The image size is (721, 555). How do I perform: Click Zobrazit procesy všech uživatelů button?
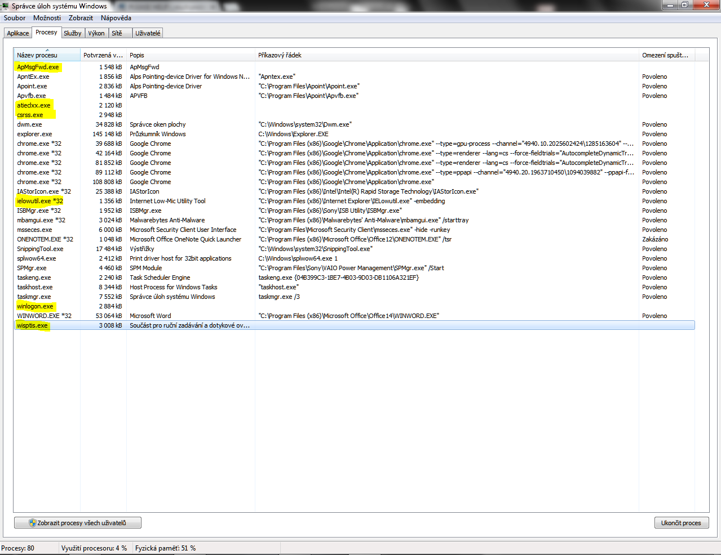click(x=78, y=523)
